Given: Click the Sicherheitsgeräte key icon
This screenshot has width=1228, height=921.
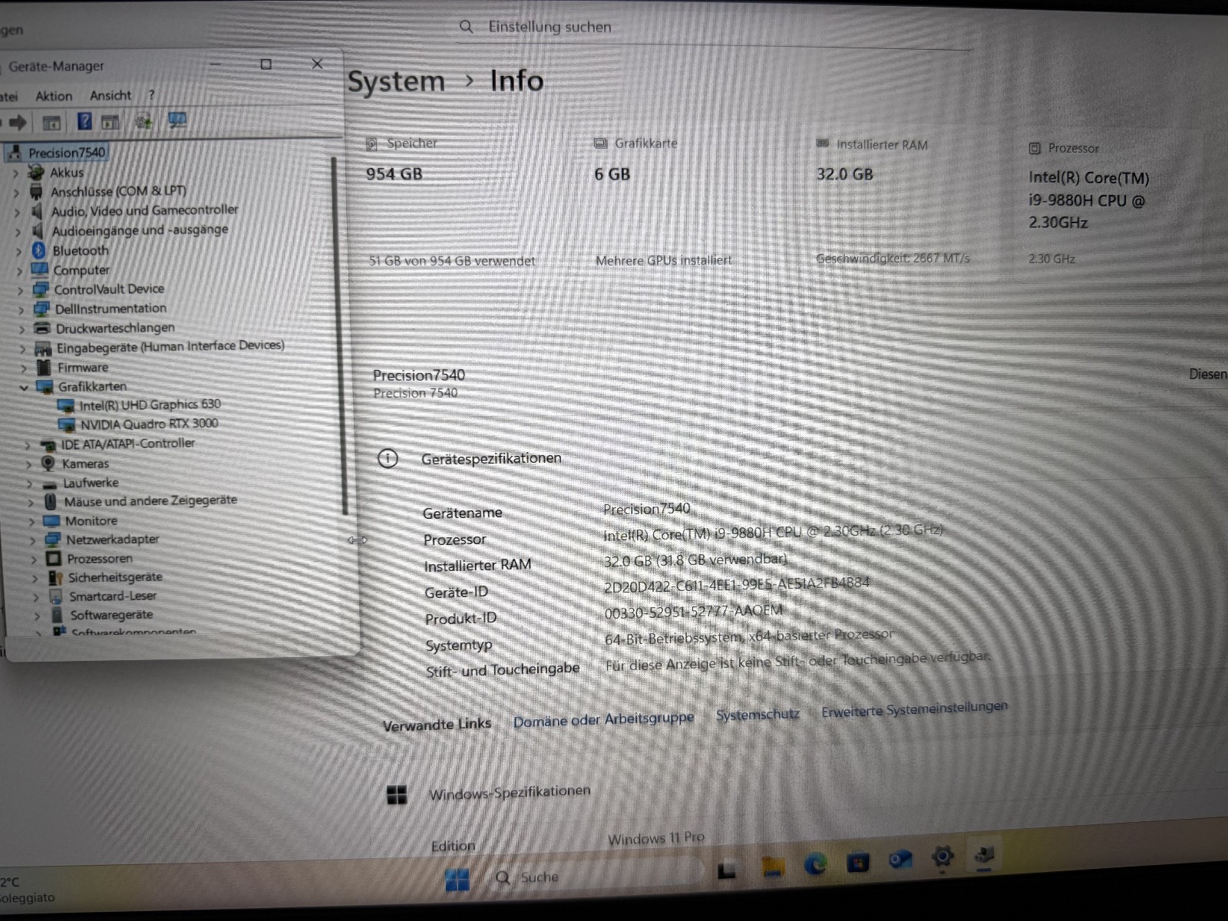Looking at the screenshot, I should (x=55, y=577).
